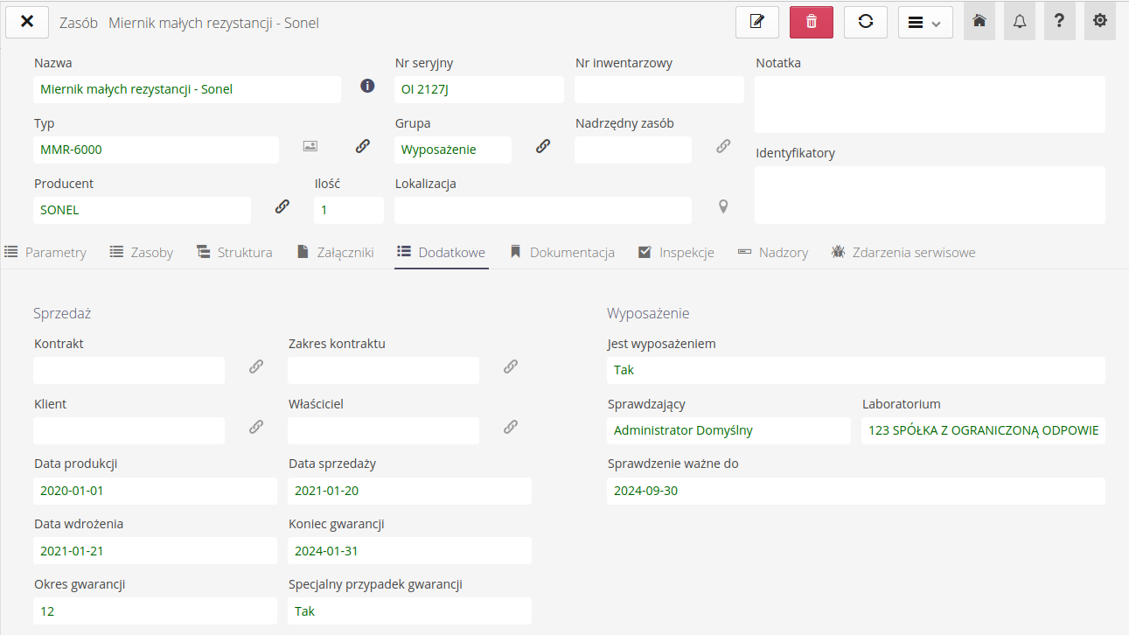Click link icon beside Typ field
1129x635 pixels.
pos(362,146)
